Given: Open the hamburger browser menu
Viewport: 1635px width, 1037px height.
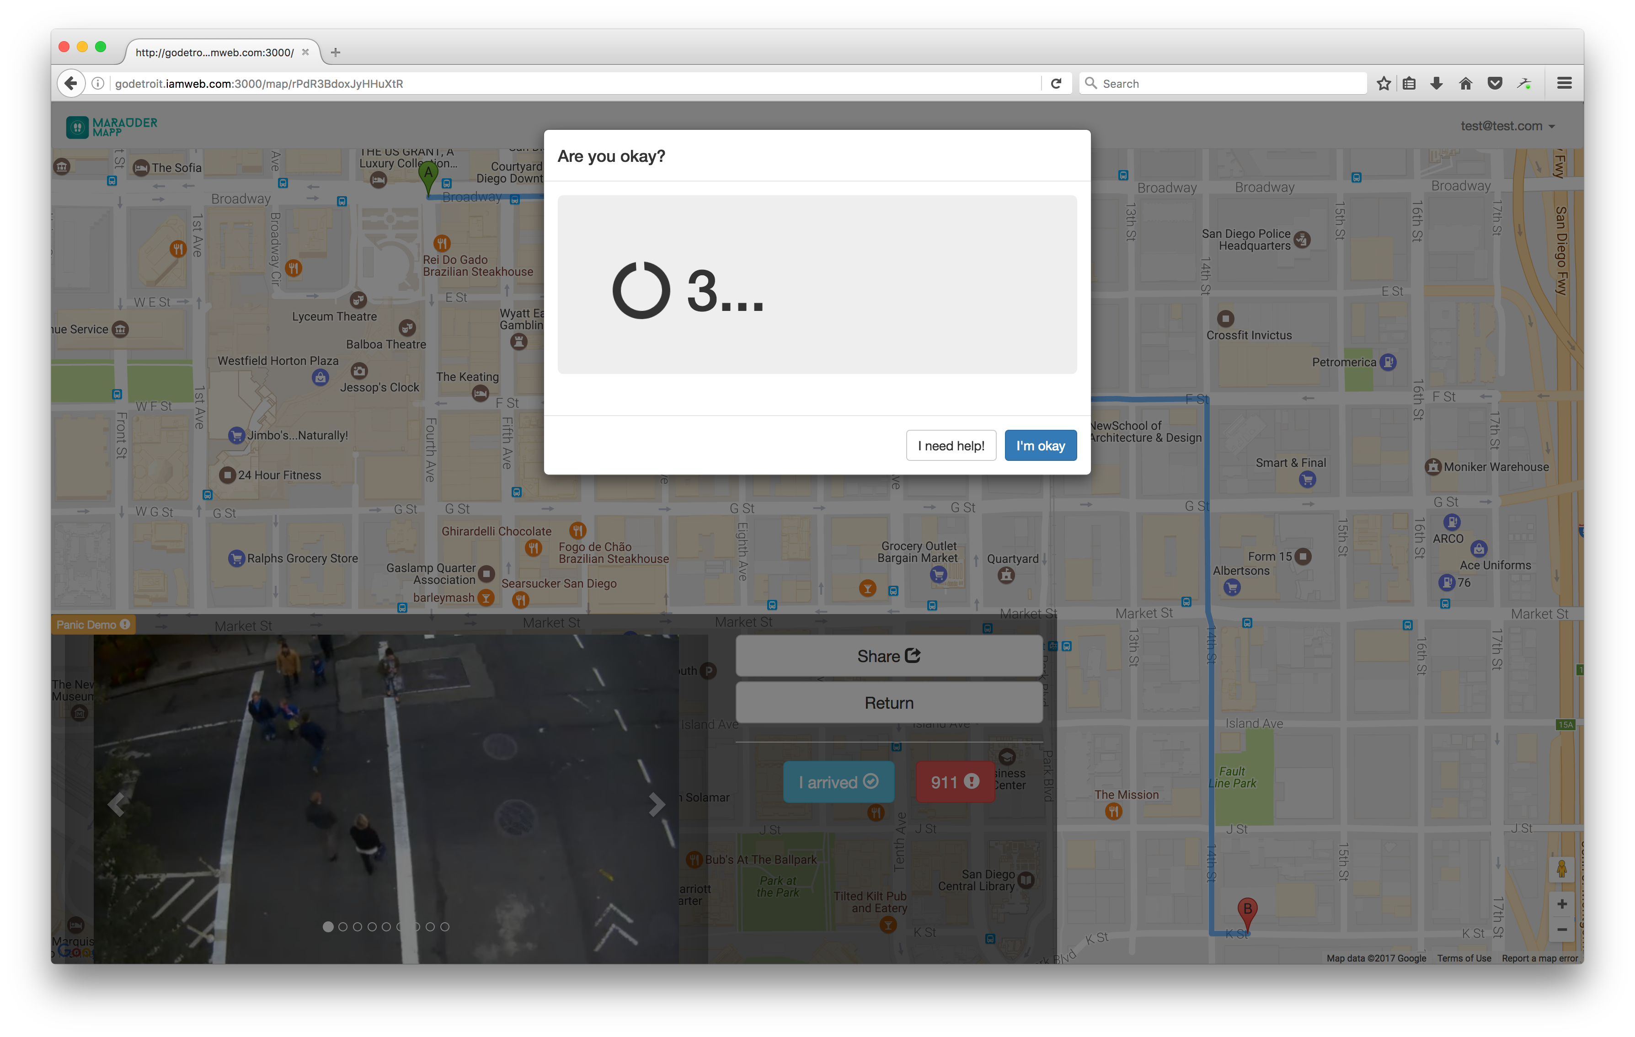Looking at the screenshot, I should pos(1564,84).
